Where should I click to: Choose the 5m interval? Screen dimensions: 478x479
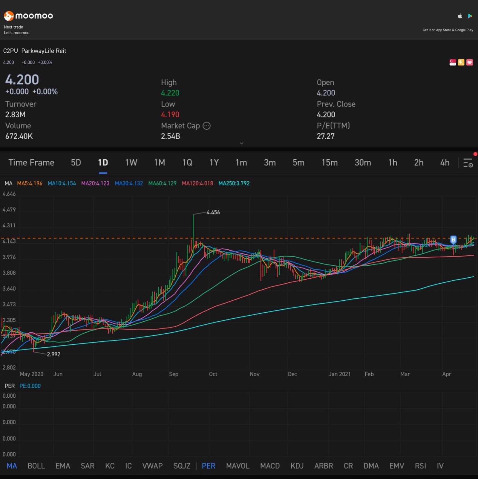click(298, 162)
